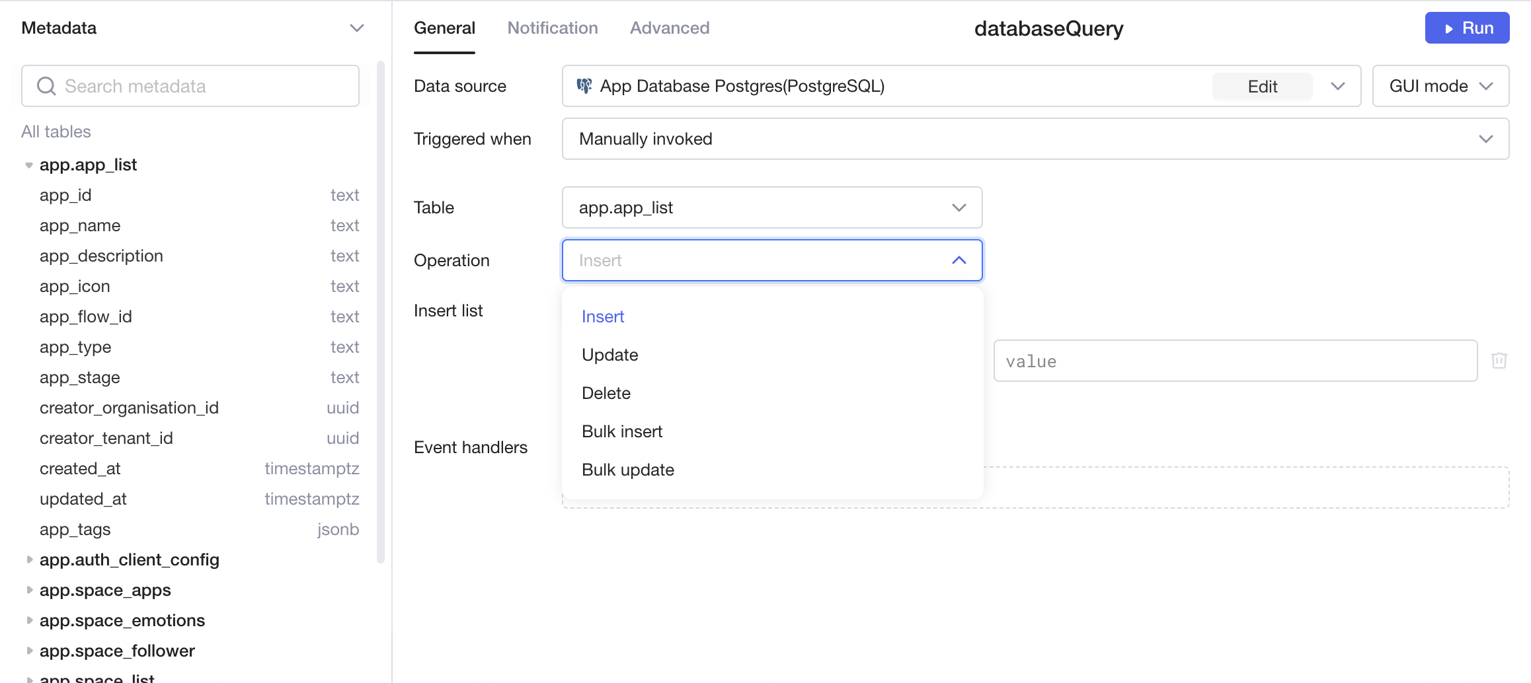Expand the app.space_emotions table
The image size is (1531, 683).
point(29,620)
